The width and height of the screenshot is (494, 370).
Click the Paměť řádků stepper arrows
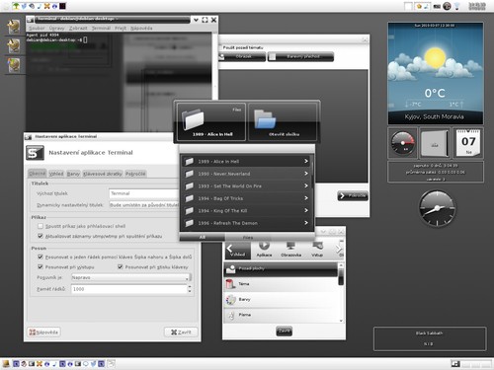point(190,289)
